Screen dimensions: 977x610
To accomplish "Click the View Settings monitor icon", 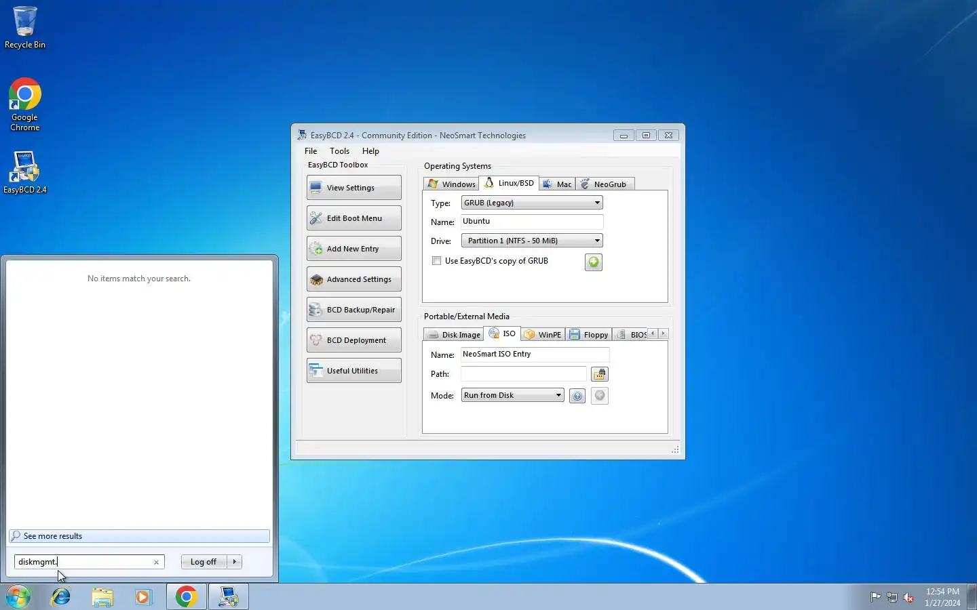I will pos(315,188).
